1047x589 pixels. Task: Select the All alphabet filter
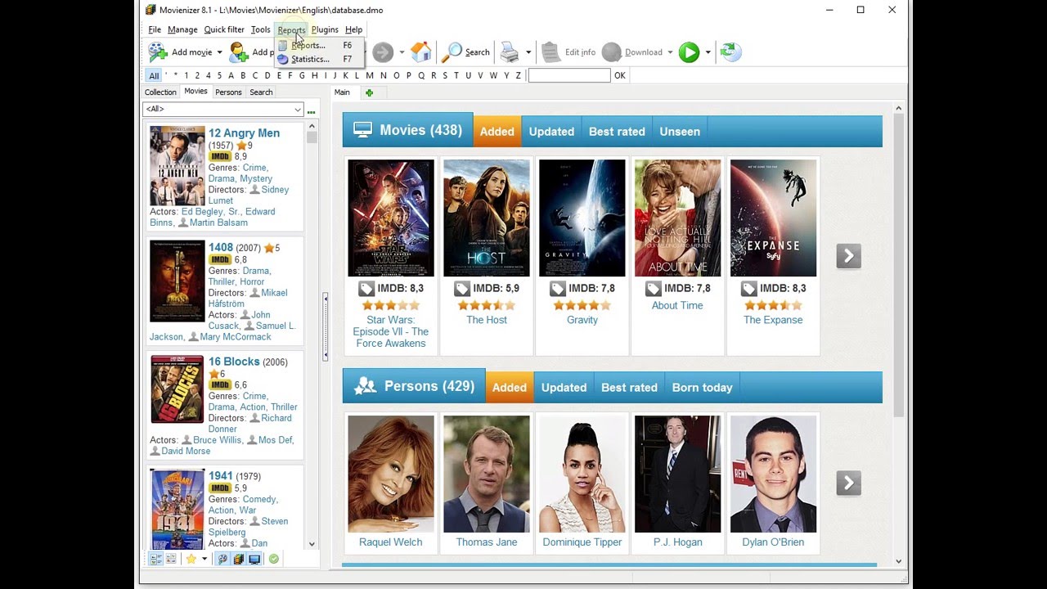(154, 75)
